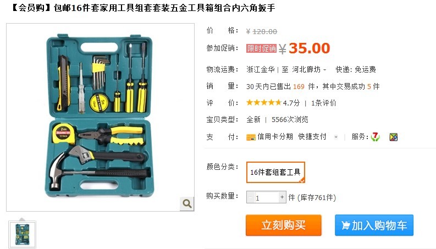Click the 信用卡分期 installment link
The width and height of the screenshot is (436, 249).
pos(275,137)
